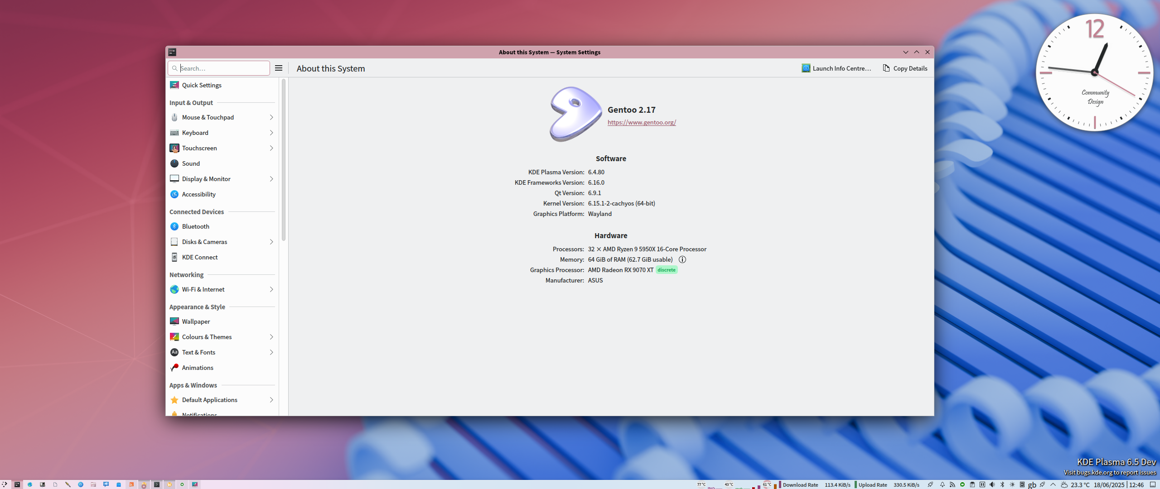Click Copy Details button
Image resolution: width=1160 pixels, height=489 pixels.
click(x=905, y=68)
